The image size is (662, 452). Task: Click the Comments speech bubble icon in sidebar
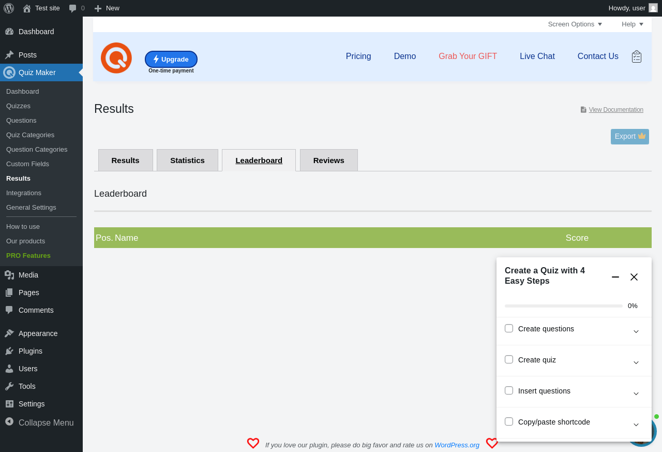pos(9,310)
